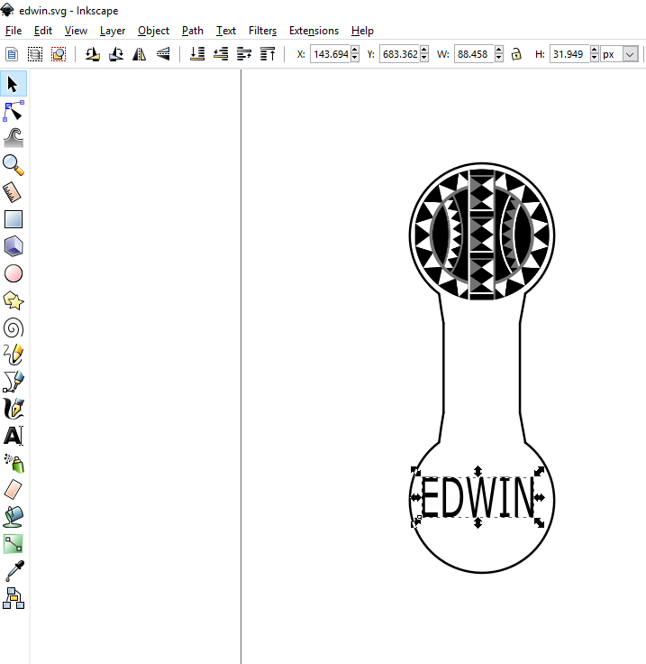The image size is (646, 664).
Task: Click the H height field
Action: [x=570, y=54]
